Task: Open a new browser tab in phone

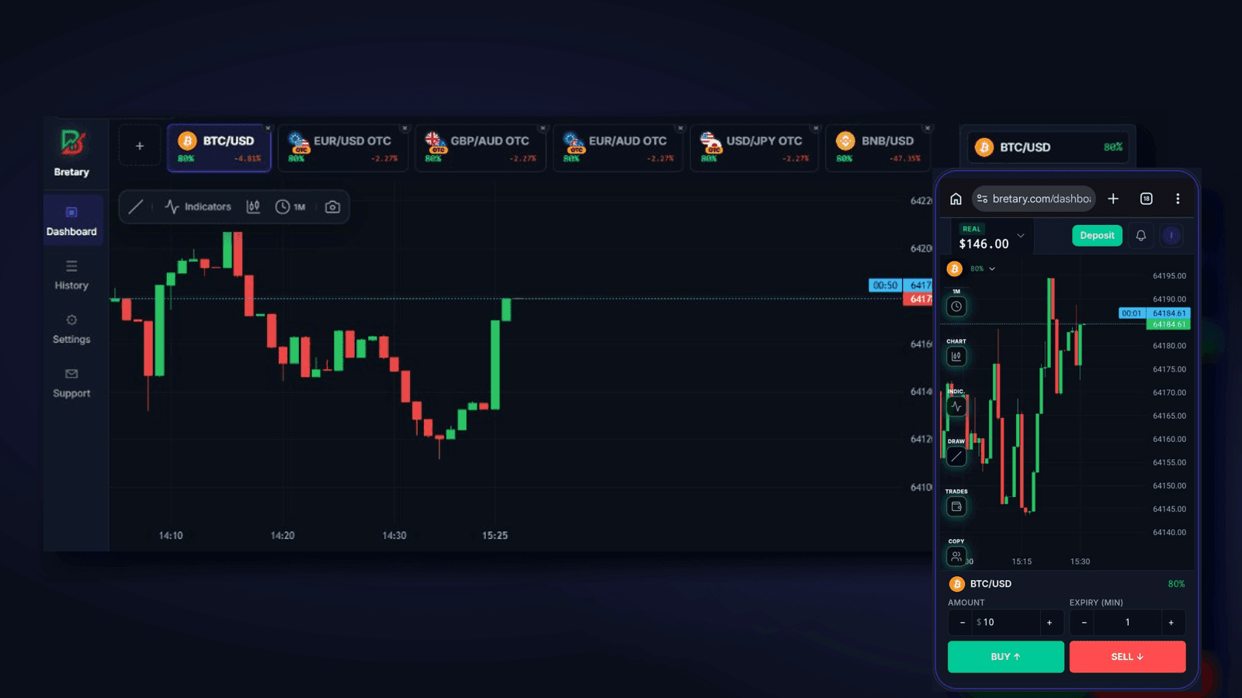Action: [x=1113, y=199]
